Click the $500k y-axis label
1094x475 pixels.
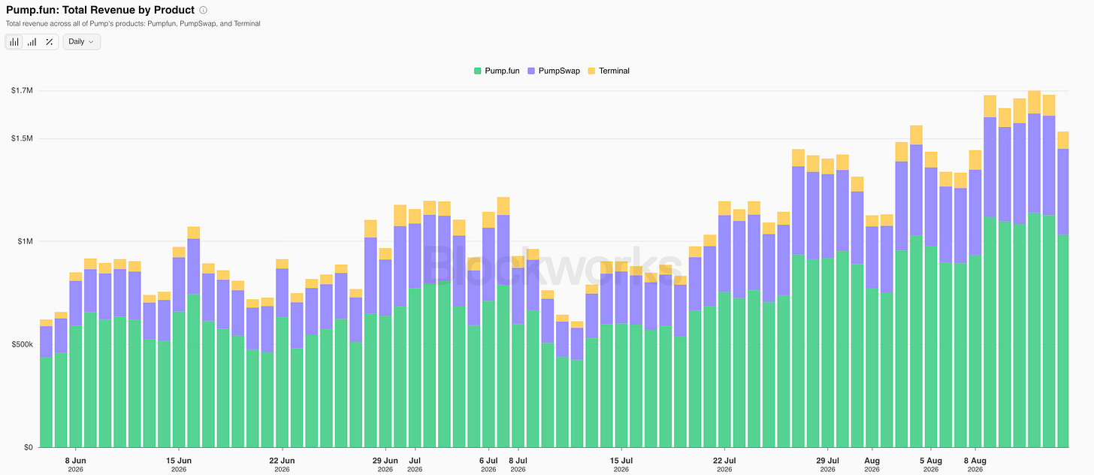coord(22,344)
